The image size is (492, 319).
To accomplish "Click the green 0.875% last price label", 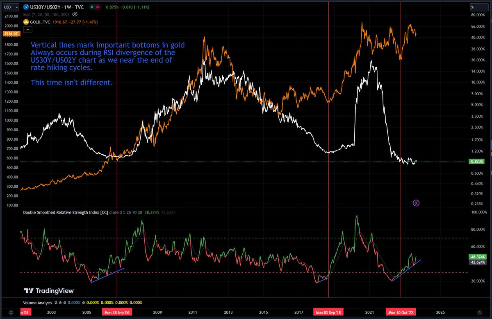I will [477, 162].
